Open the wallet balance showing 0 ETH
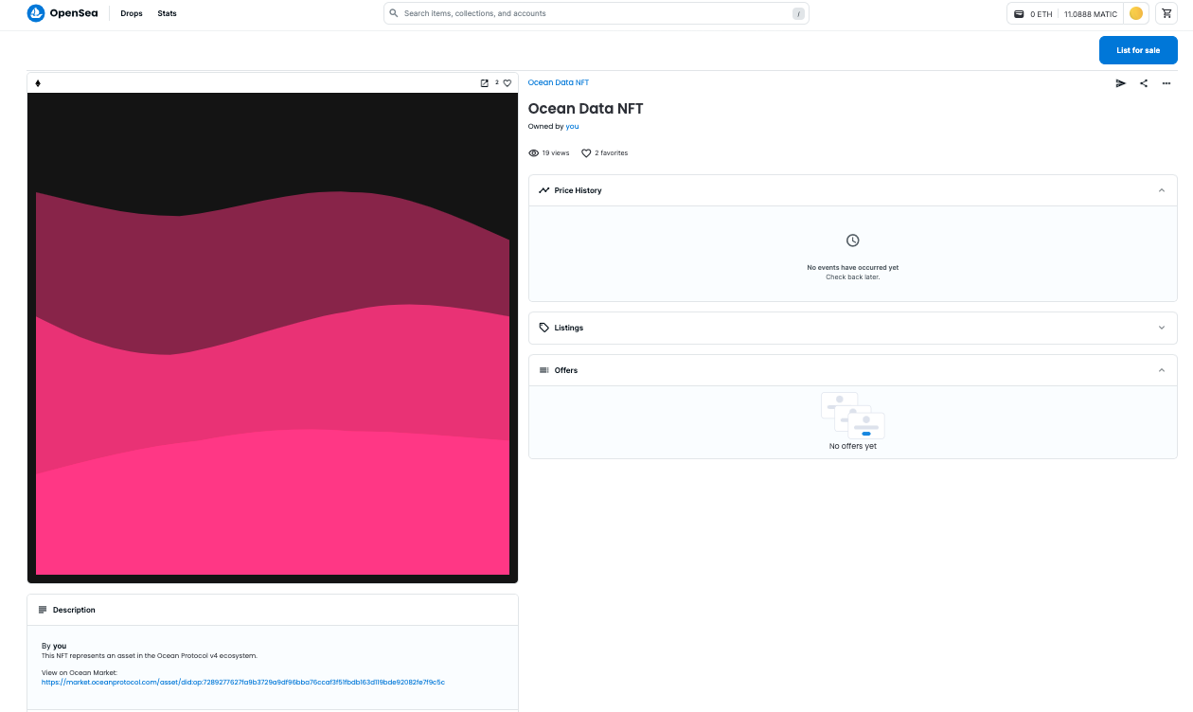 tap(1034, 14)
